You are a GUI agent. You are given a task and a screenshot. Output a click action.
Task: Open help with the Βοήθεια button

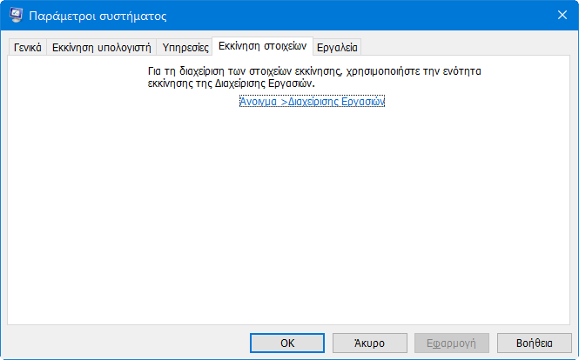click(x=535, y=343)
